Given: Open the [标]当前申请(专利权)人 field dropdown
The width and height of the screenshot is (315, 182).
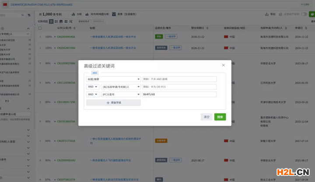Looking at the screenshot, I should coord(121,87).
